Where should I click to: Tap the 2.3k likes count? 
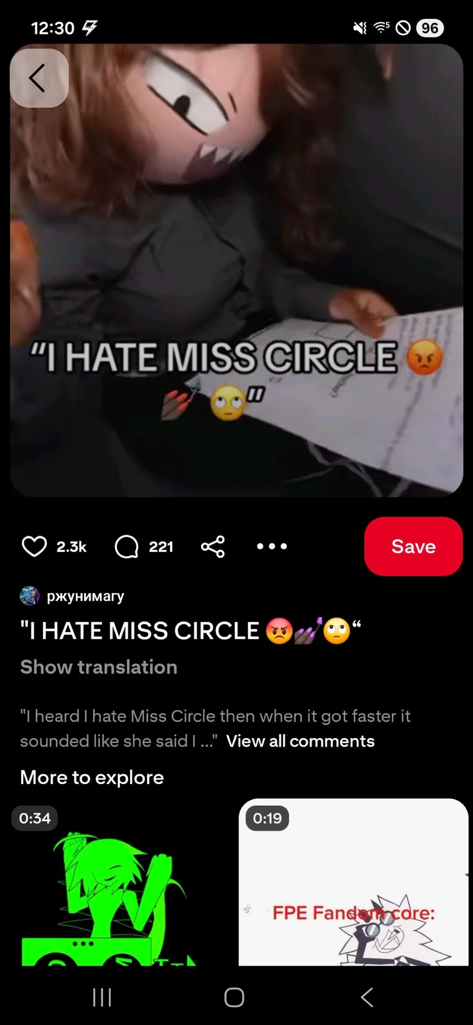[x=71, y=547]
